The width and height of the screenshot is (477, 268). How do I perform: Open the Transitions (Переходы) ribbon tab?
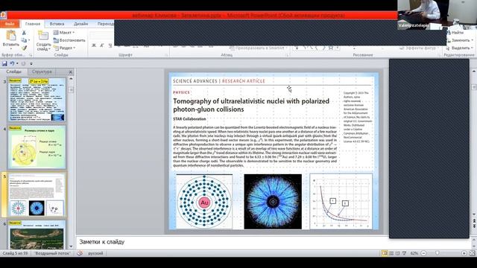pos(105,24)
